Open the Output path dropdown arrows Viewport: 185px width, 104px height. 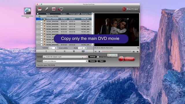(x=87, y=61)
